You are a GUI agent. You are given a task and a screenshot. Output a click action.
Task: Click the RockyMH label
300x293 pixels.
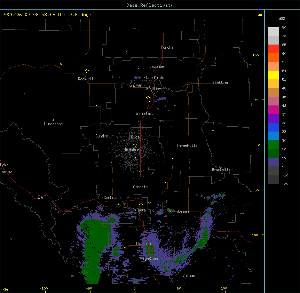(85, 79)
